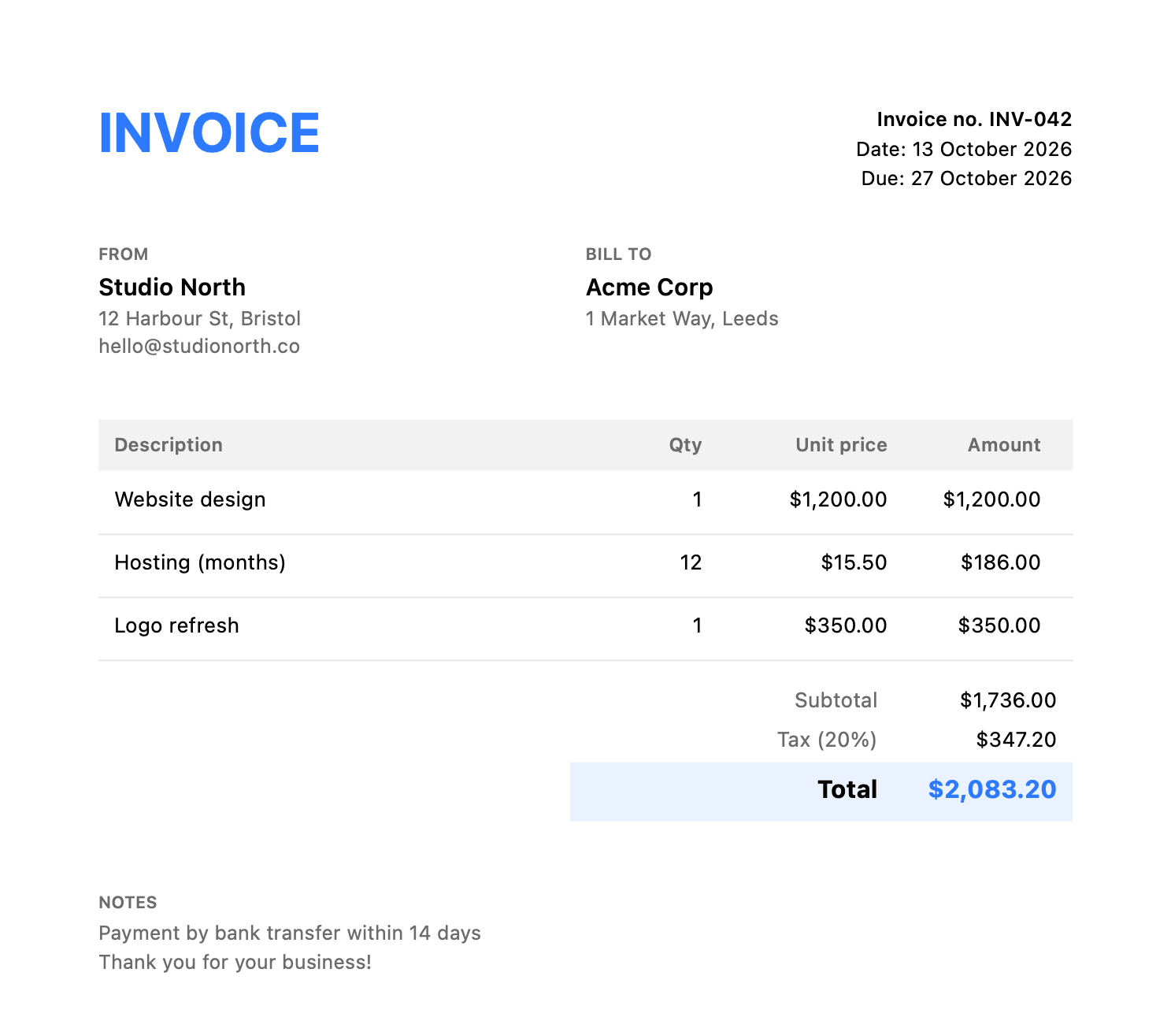Select the "Unit price" column header
This screenshot has height=1028, width=1171.
tap(841, 444)
